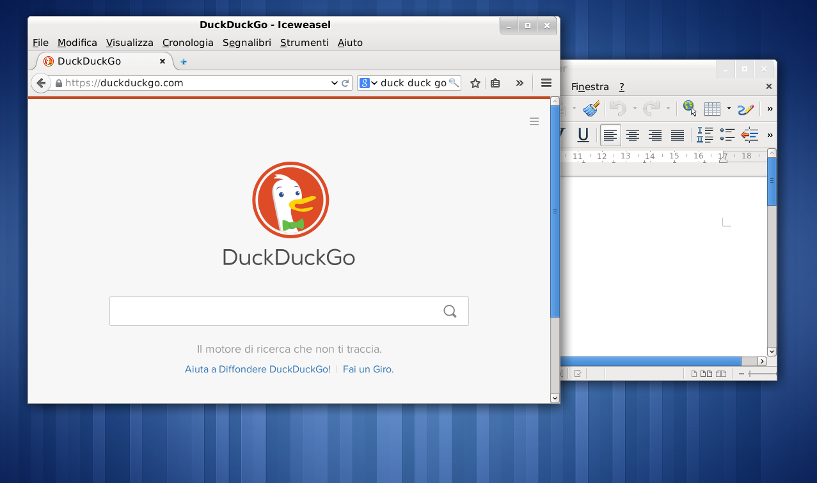Open the Modifica menu
Image resolution: width=817 pixels, height=483 pixels.
click(77, 43)
